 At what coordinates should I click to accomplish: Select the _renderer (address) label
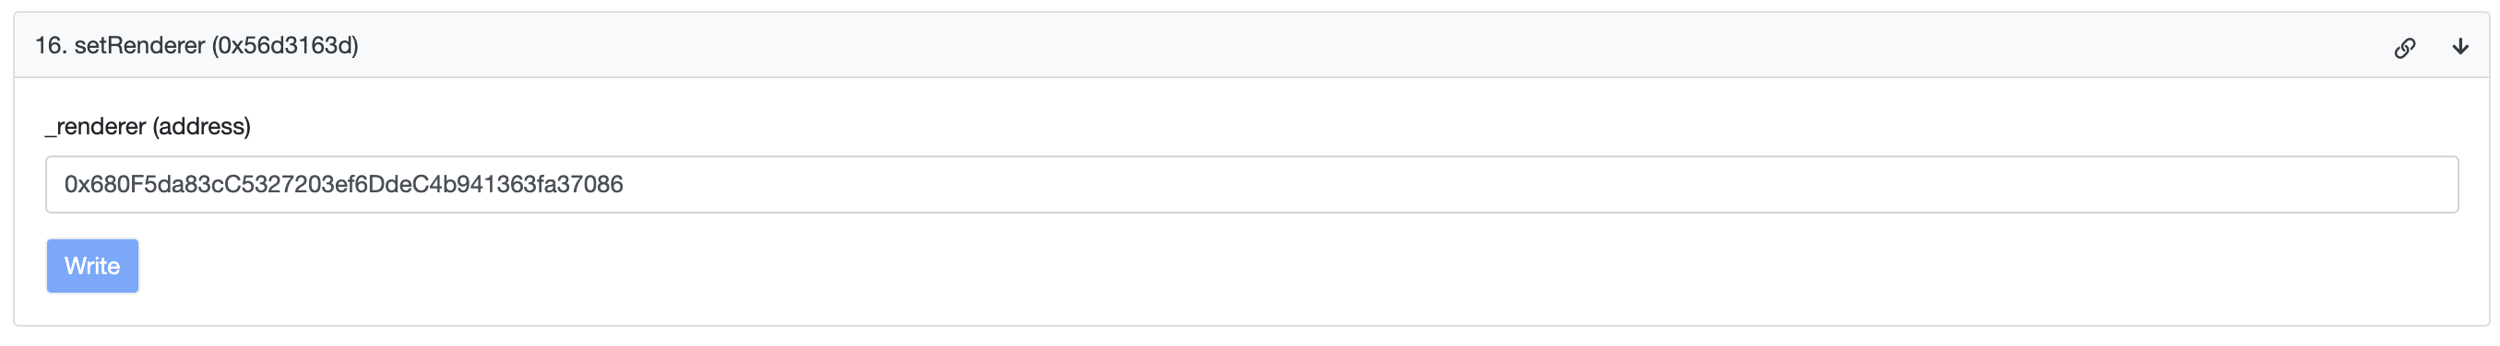point(148,127)
